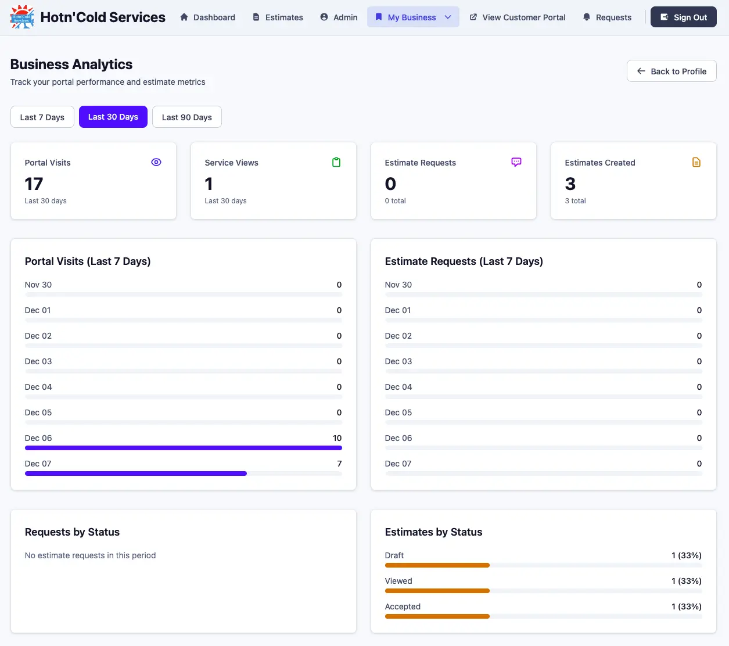Click the Dec 06 portal visits bar
The image size is (729, 646).
pos(183,448)
